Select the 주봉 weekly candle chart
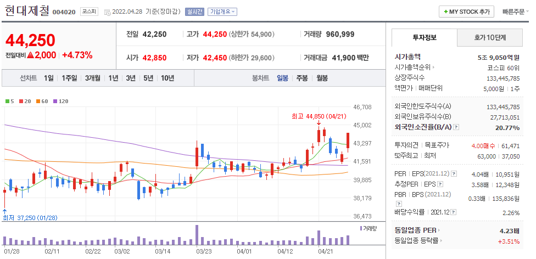 302,78
